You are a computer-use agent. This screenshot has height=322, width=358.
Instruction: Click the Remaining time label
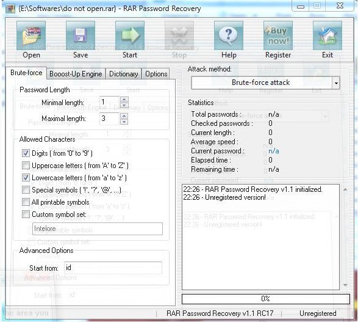tap(215, 169)
